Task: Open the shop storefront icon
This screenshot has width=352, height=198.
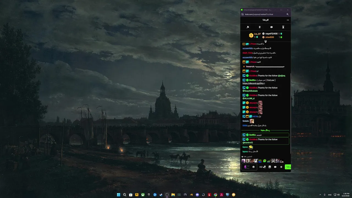Action: 270,167
